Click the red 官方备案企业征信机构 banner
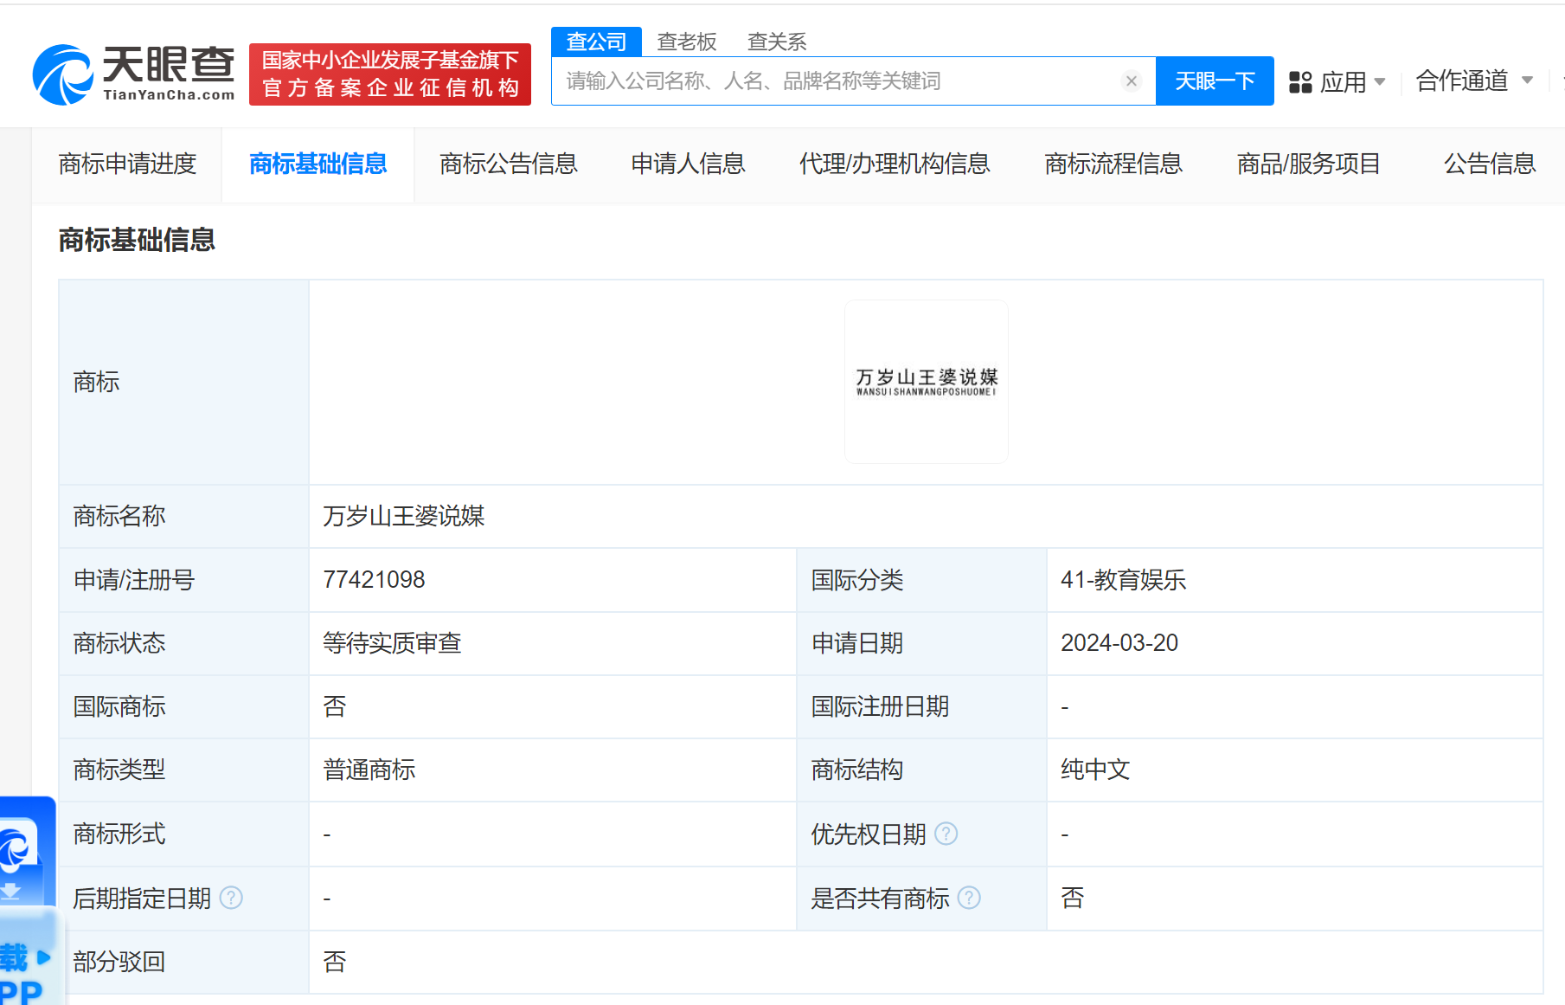Image resolution: width=1565 pixels, height=1005 pixels. click(x=389, y=74)
